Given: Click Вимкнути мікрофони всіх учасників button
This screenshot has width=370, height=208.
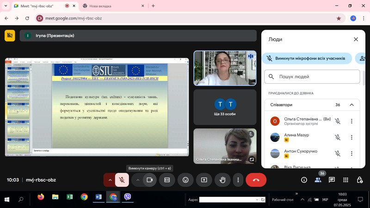Looking at the screenshot, I should [307, 58].
